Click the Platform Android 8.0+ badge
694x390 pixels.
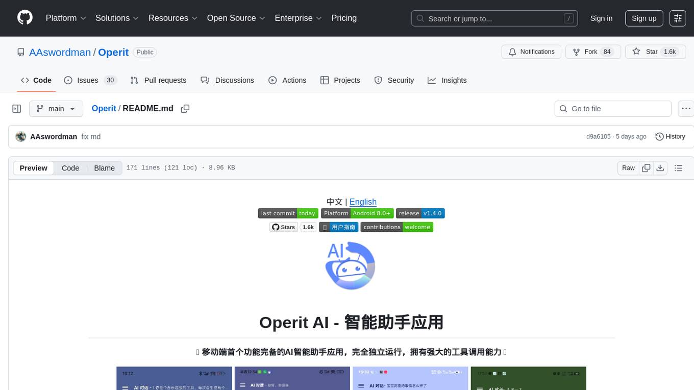point(357,213)
